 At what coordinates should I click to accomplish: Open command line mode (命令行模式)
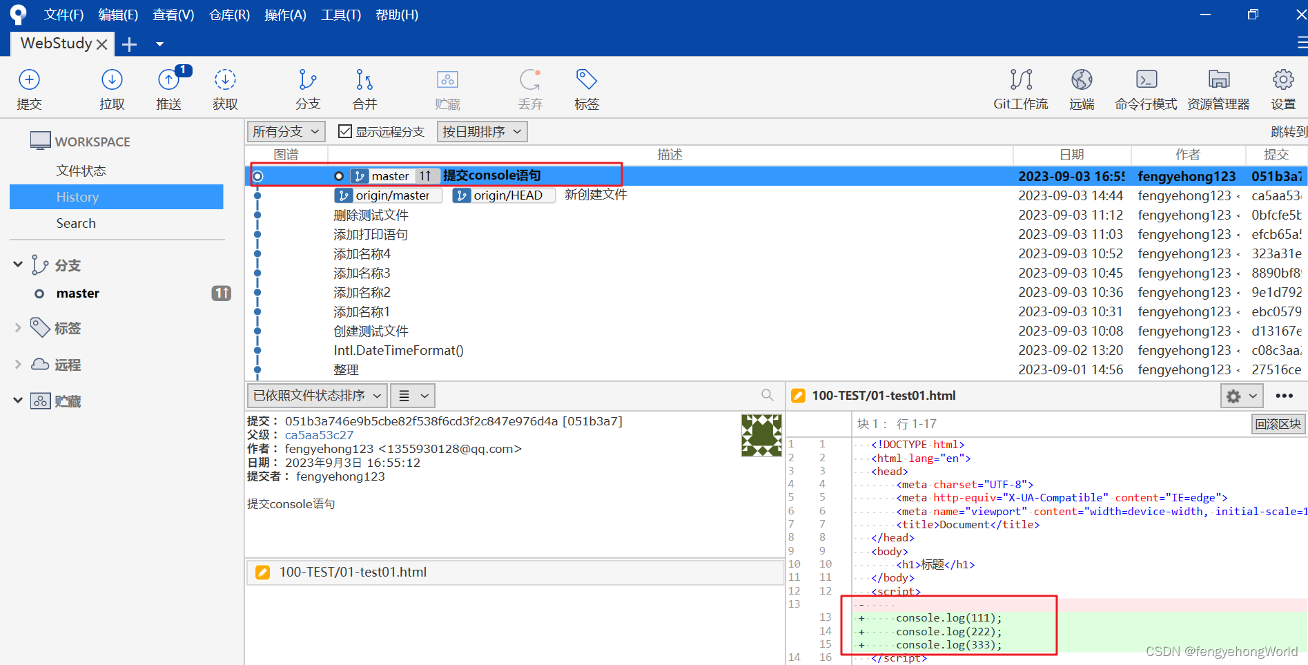pos(1146,80)
